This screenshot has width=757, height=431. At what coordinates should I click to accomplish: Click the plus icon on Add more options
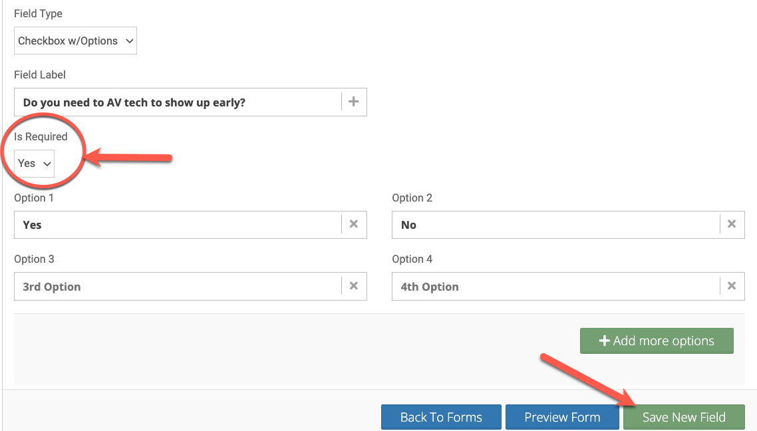(604, 341)
